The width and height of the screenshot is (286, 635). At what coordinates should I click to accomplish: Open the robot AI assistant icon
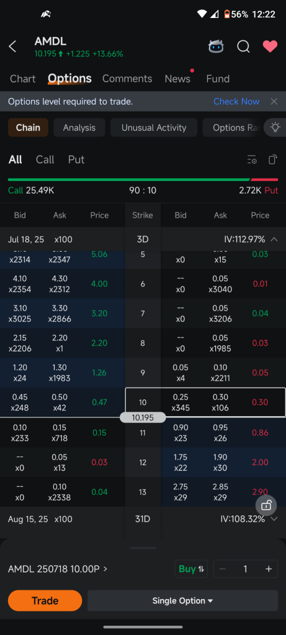(x=216, y=47)
